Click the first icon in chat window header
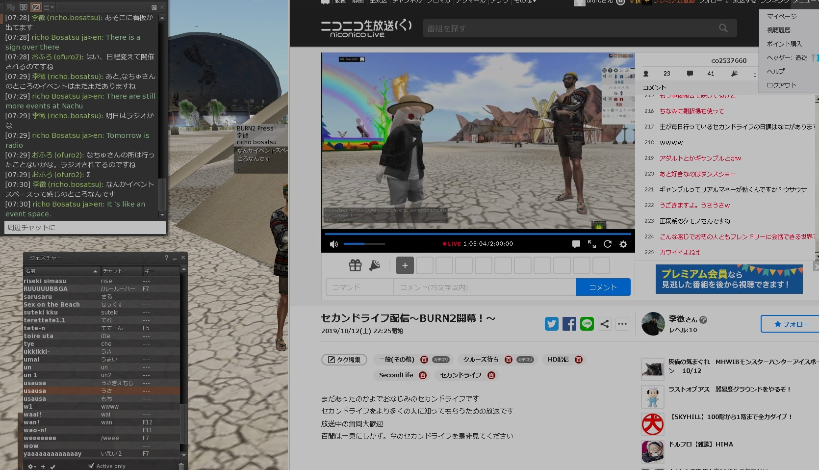The image size is (819, 470). [10, 7]
